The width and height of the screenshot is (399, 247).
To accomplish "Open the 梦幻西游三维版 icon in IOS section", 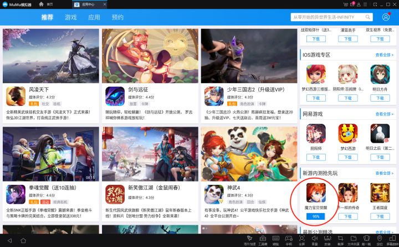I will [316, 74].
